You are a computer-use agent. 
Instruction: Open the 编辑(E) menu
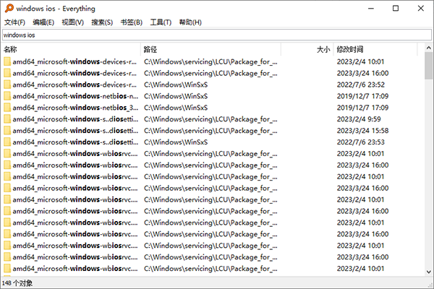point(43,22)
